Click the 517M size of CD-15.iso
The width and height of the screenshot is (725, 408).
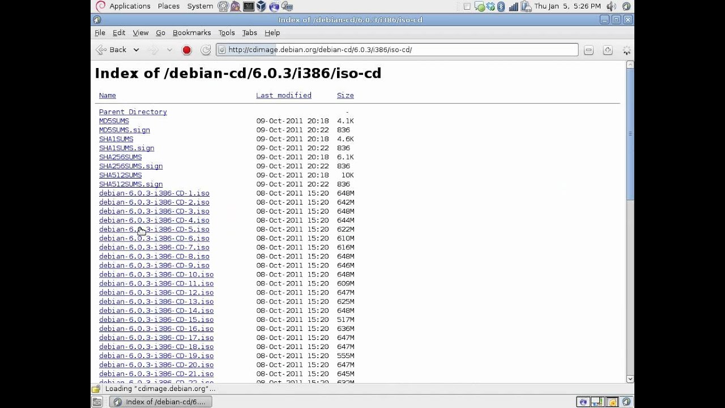click(x=346, y=320)
